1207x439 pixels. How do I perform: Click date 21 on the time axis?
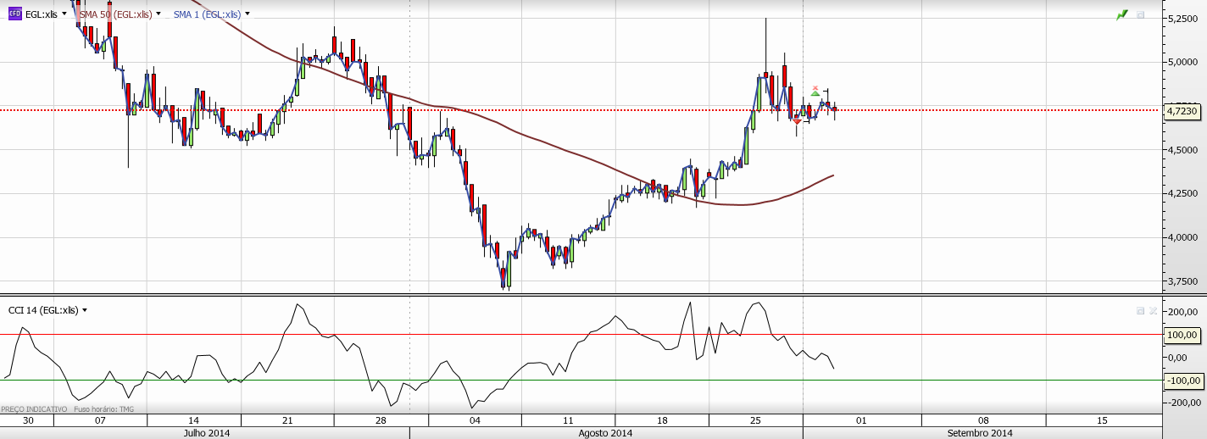pyautogui.click(x=287, y=420)
